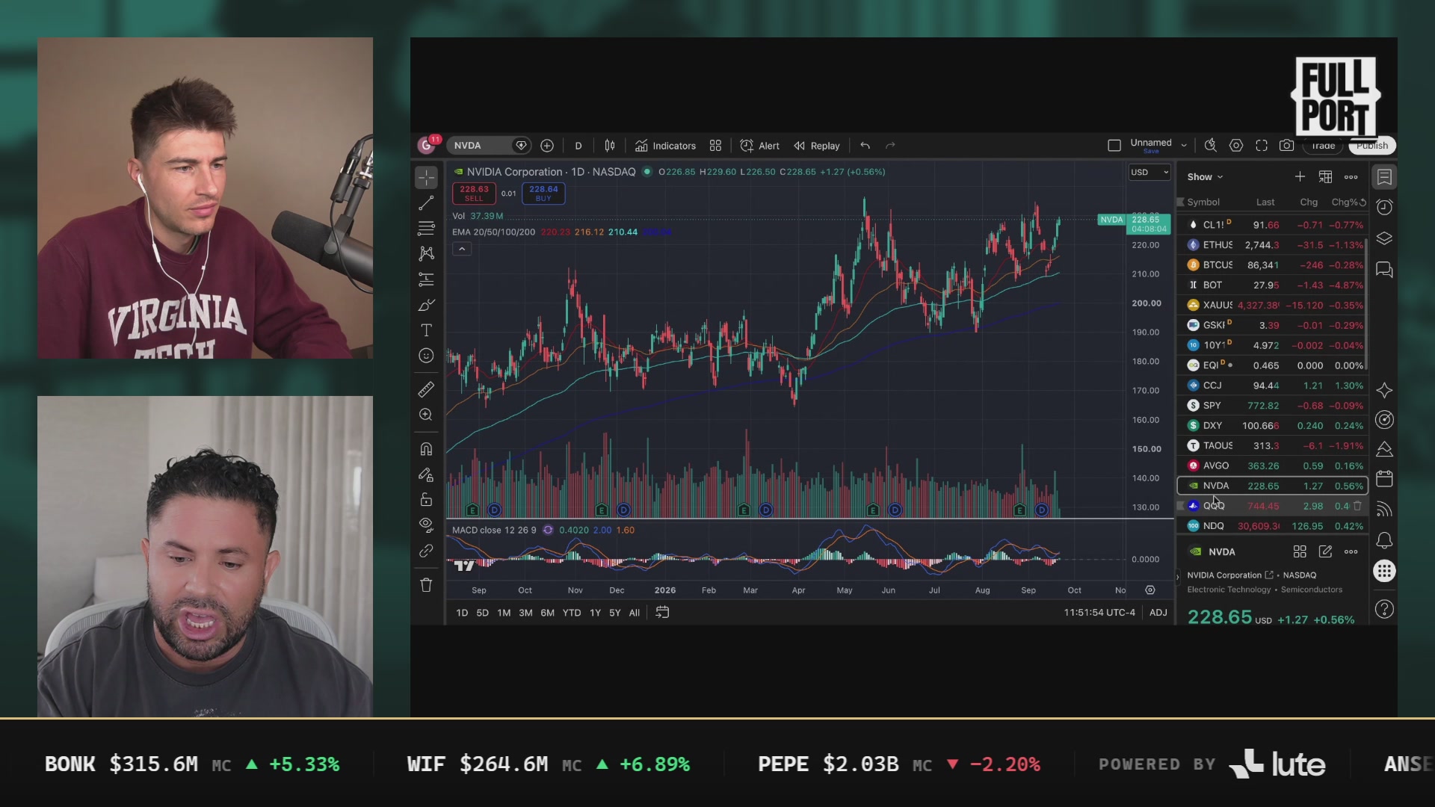Add symbol with watchlist plus icon

[1300, 177]
